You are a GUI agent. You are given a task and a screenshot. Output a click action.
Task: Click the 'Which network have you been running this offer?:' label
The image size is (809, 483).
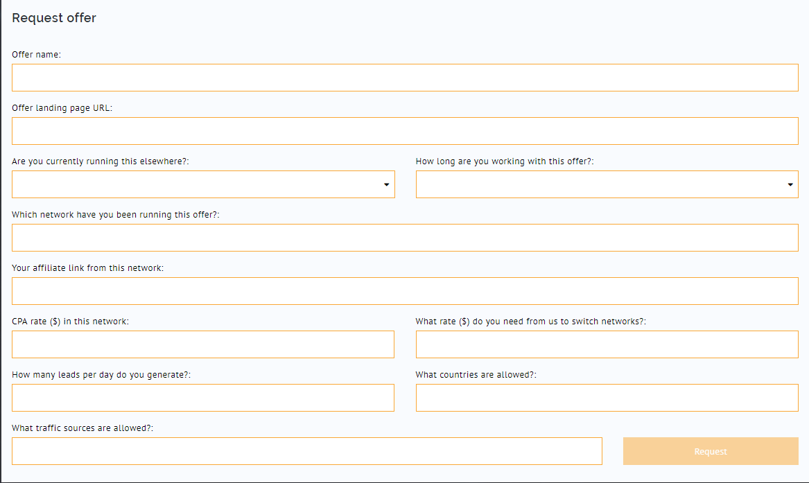(116, 215)
